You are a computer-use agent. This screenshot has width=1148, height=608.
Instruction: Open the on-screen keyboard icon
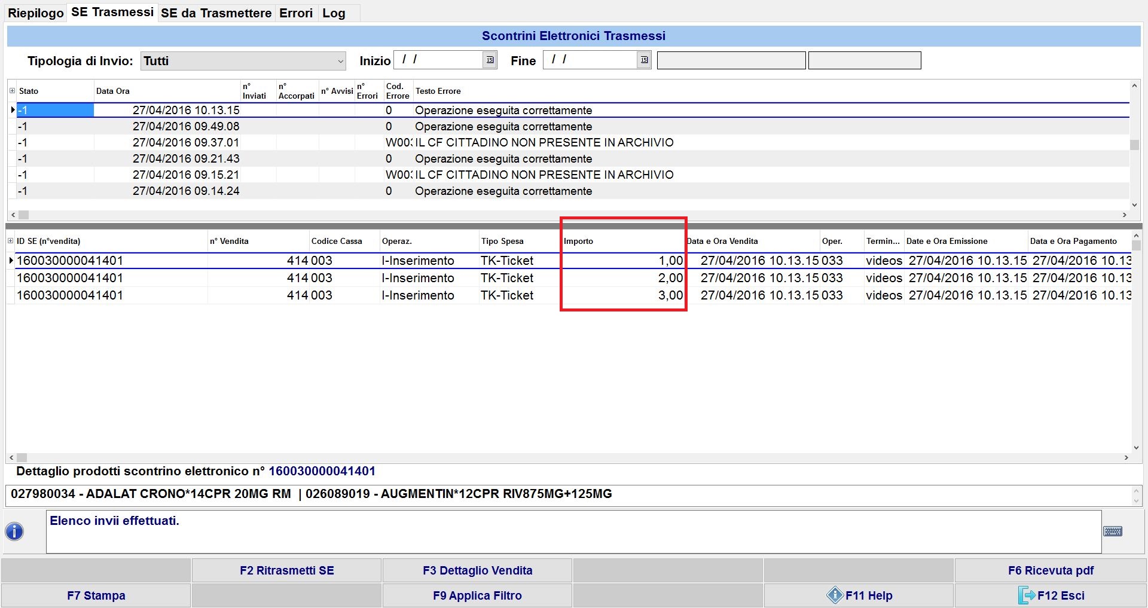point(1112,531)
